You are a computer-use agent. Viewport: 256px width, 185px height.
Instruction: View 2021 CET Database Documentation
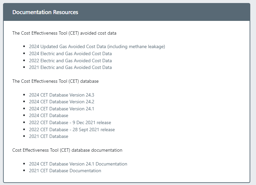click(65, 171)
